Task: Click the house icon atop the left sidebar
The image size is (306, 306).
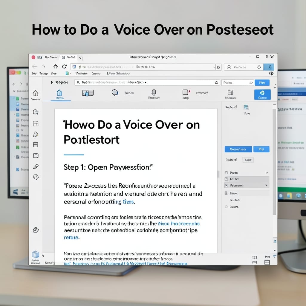Action: click(36, 93)
